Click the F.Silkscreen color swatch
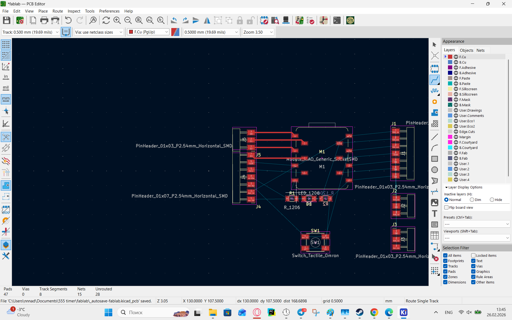The height and width of the screenshot is (320, 512). [x=450, y=89]
